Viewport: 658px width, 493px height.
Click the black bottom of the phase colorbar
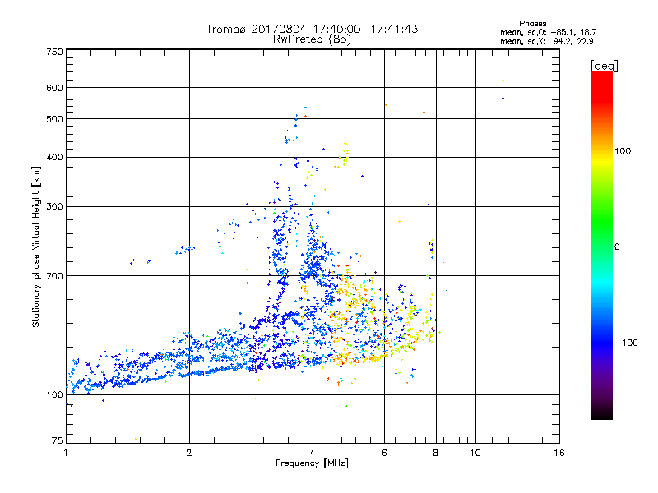(x=602, y=413)
